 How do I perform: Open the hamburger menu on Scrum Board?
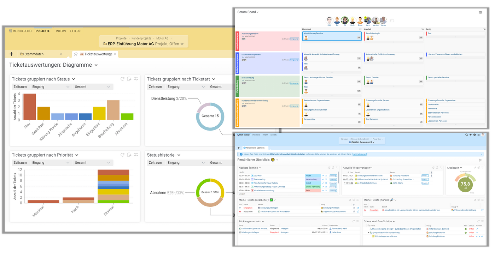tap(481, 12)
